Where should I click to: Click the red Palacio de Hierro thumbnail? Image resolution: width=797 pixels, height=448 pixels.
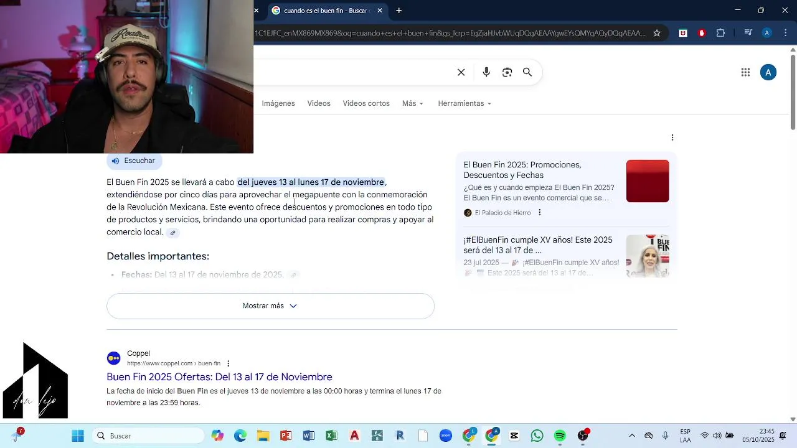pos(648,181)
